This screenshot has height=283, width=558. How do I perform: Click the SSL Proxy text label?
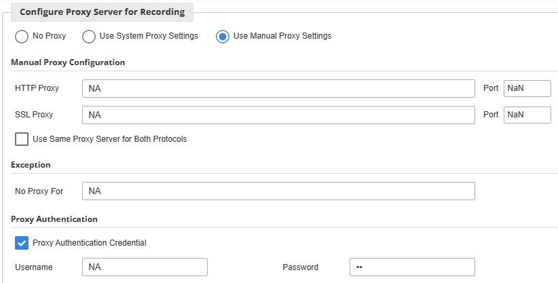pos(34,115)
